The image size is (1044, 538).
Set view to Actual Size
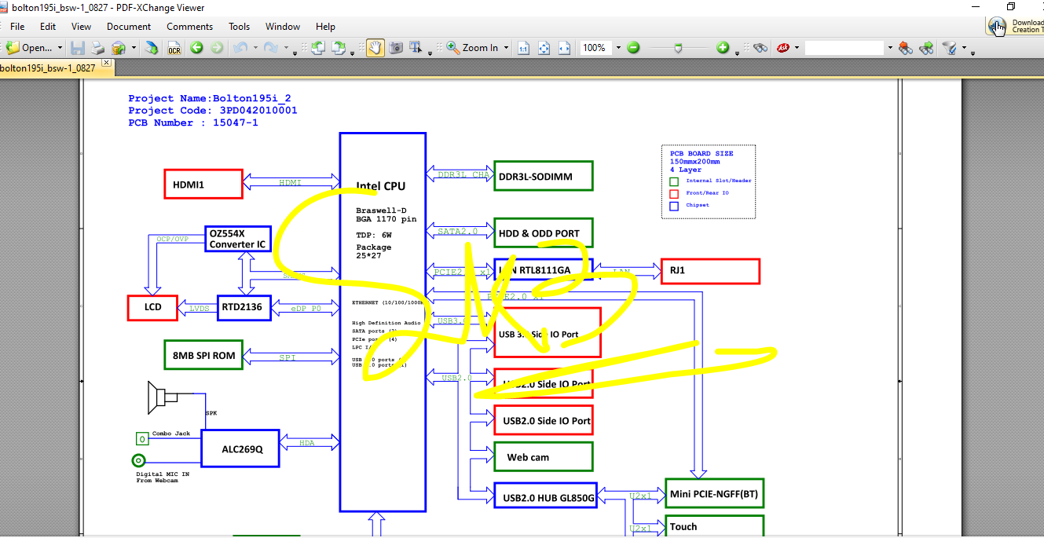click(x=523, y=48)
